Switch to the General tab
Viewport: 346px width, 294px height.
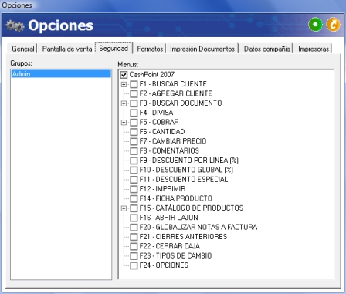tap(23, 49)
